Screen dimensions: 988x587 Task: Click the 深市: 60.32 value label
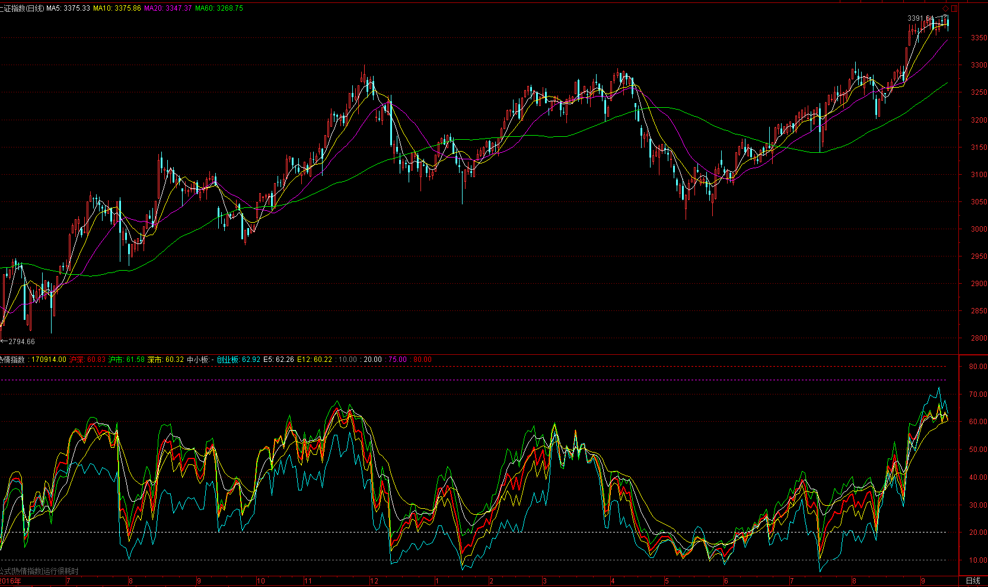pos(165,360)
